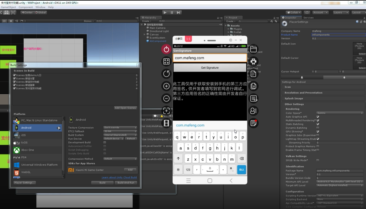Enable Dynamic Batching checkbox

318,128
